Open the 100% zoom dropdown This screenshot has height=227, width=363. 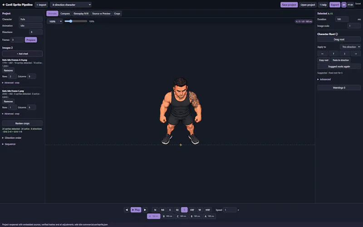(54, 21)
